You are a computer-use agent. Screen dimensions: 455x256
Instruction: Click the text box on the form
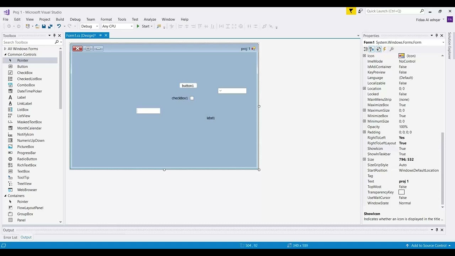click(148, 111)
